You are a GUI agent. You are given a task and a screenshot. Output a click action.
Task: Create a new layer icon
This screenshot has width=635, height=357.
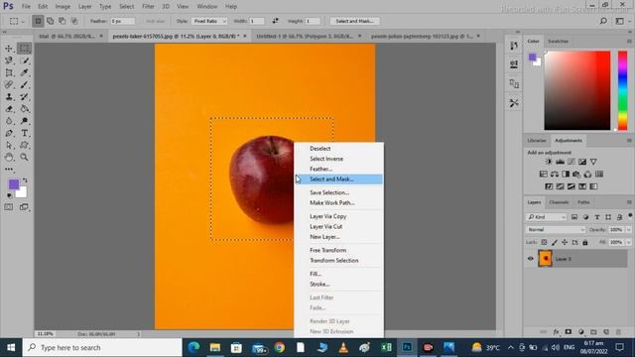tap(606, 332)
